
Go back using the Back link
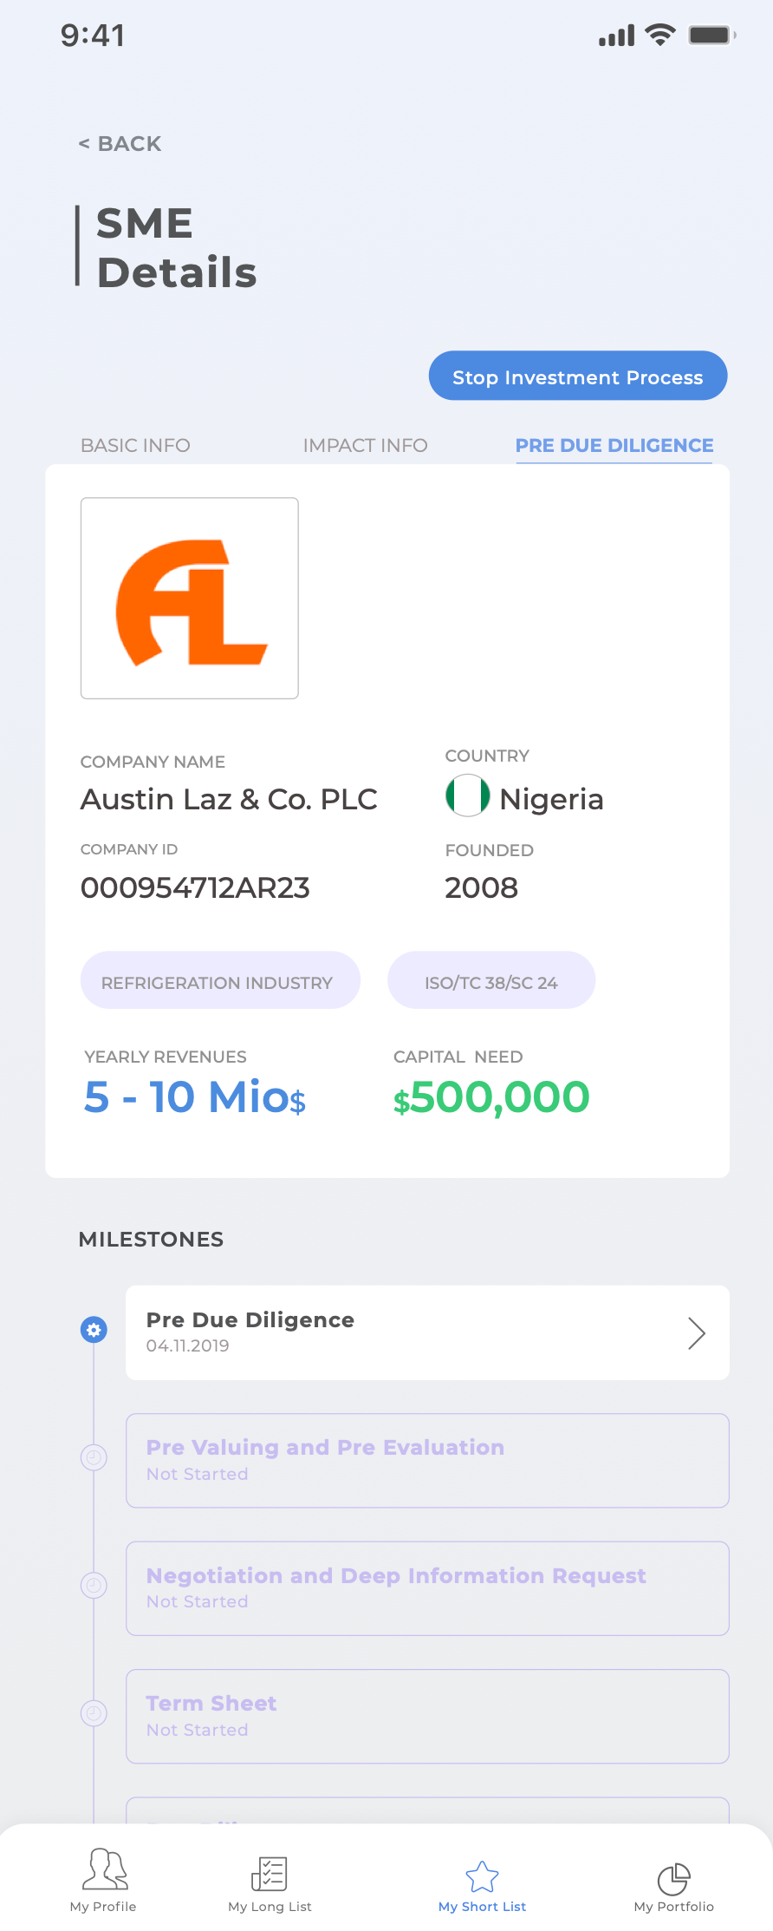pyautogui.click(x=120, y=144)
